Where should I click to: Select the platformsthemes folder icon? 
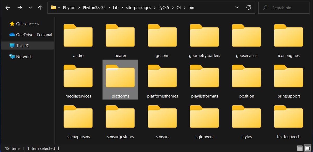tap(162, 76)
